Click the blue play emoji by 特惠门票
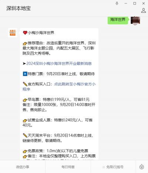This screenshot has height=173, width=148. pos(25,74)
